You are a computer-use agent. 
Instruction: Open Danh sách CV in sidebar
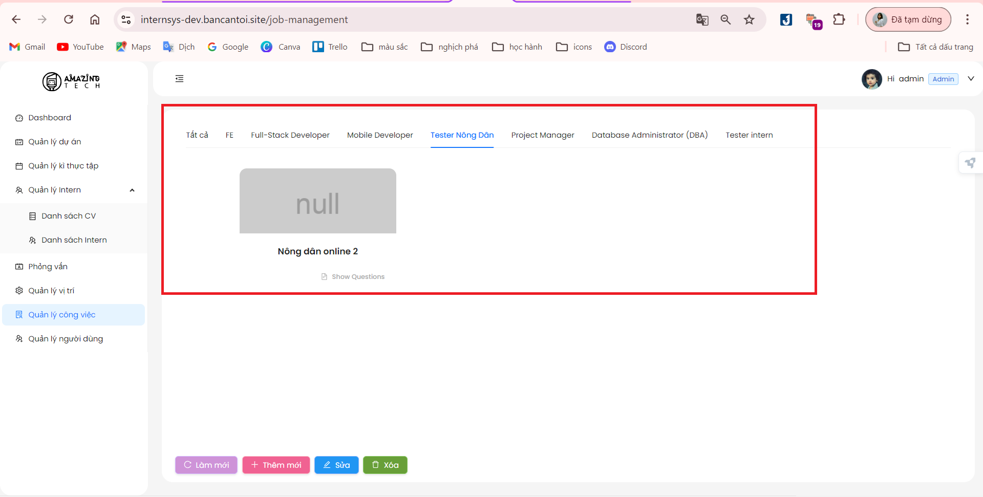(x=69, y=216)
